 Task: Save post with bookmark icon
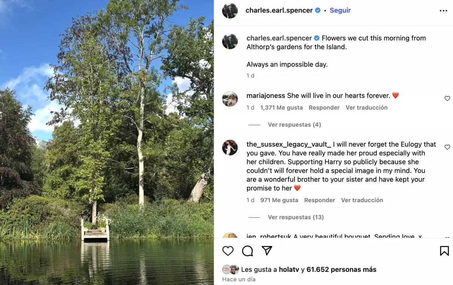click(x=444, y=251)
